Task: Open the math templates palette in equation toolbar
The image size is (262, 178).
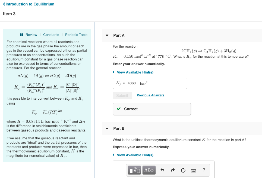Action: point(134,170)
